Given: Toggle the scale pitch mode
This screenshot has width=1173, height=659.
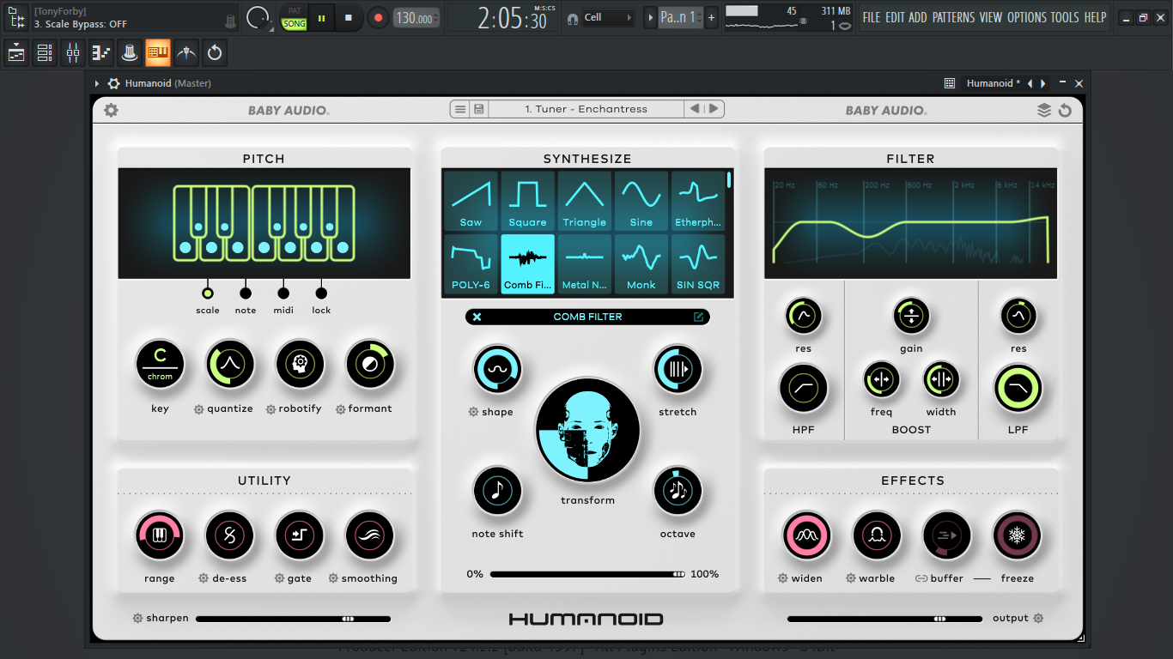Looking at the screenshot, I should pos(207,293).
